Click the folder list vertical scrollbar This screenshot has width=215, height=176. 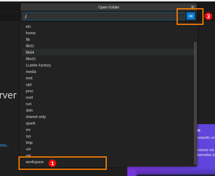pyautogui.click(x=196, y=102)
